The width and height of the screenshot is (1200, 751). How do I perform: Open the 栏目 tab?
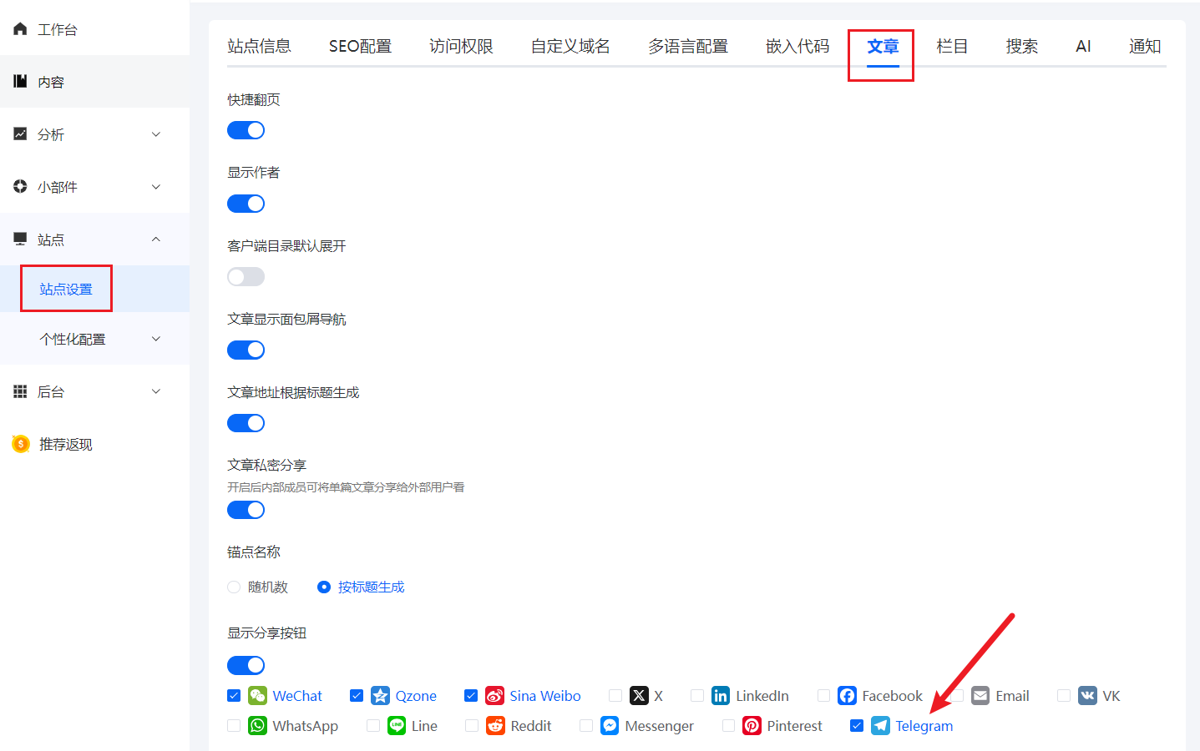(952, 46)
